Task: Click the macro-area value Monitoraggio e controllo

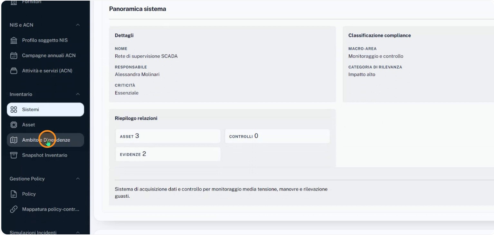Action: [x=376, y=56]
